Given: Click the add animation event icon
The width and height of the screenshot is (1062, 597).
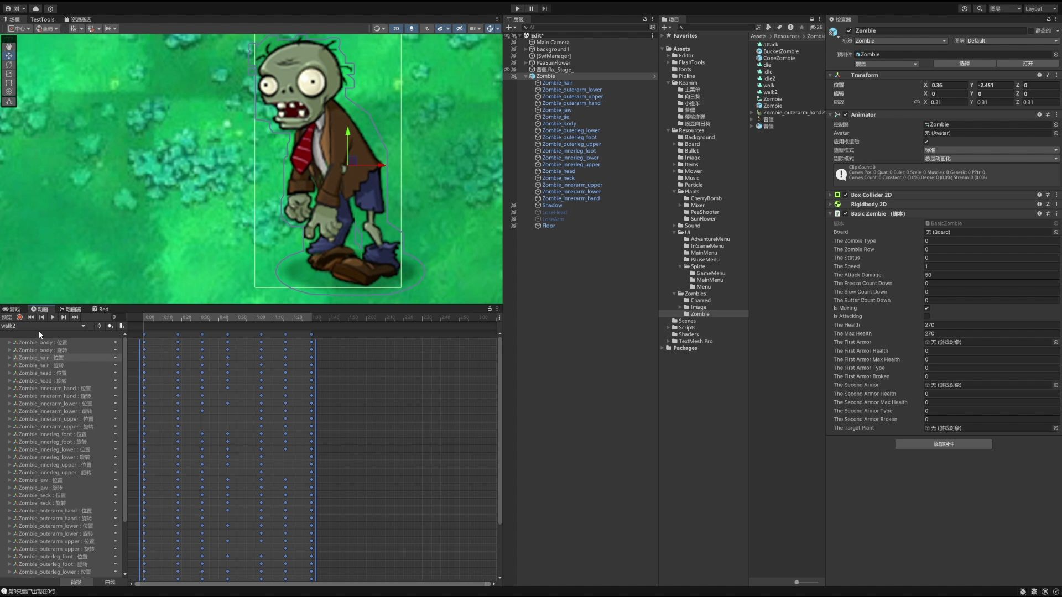Looking at the screenshot, I should [122, 326].
